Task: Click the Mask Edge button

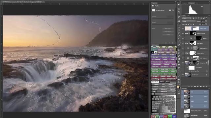Action: point(168,29)
